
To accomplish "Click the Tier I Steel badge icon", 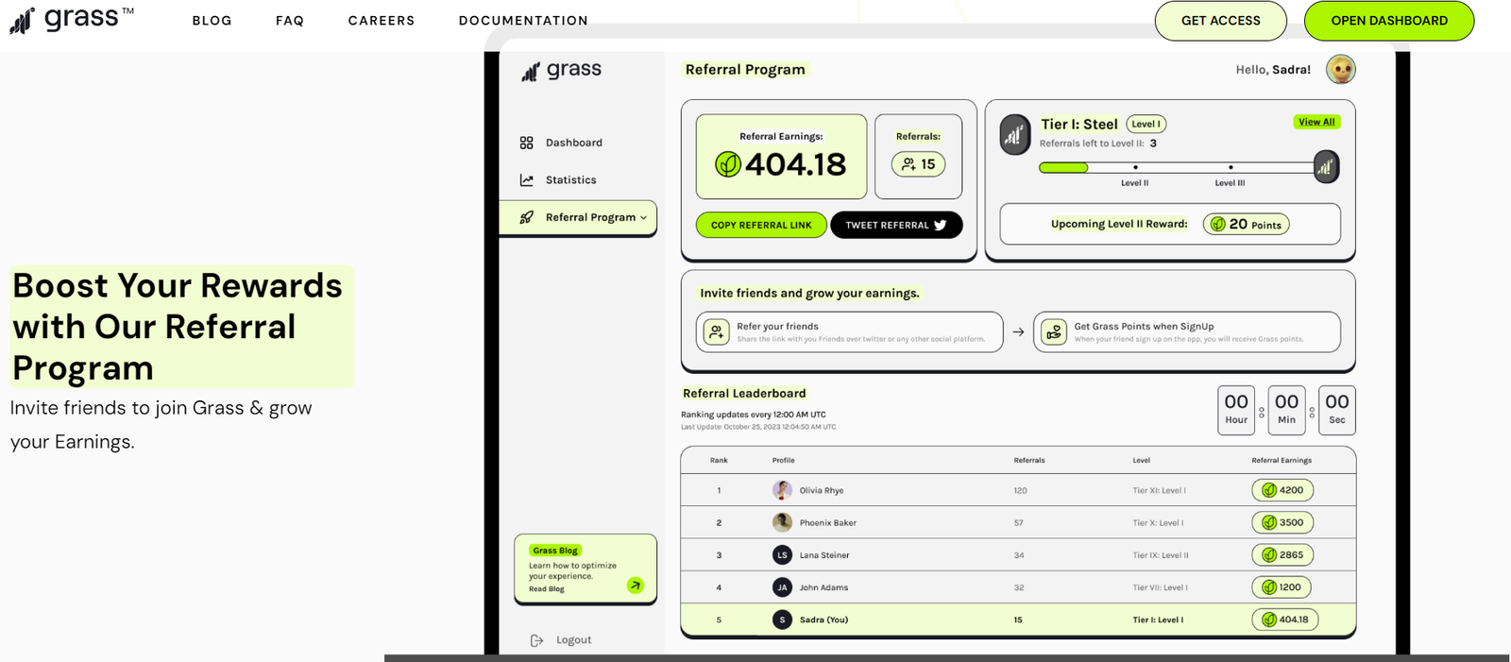I will tap(1015, 135).
